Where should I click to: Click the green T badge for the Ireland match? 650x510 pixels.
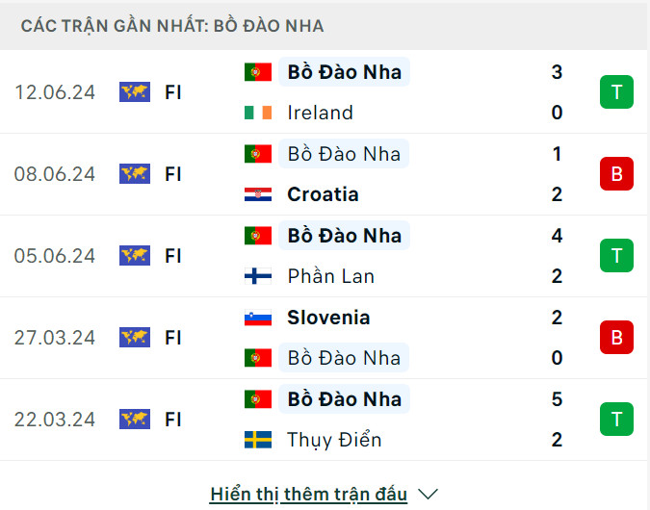click(x=615, y=92)
